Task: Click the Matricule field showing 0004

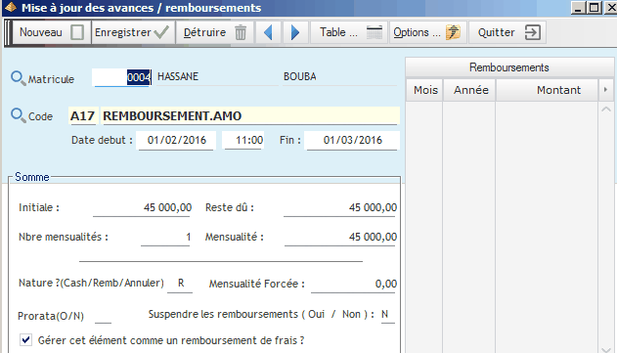Action: coord(122,77)
